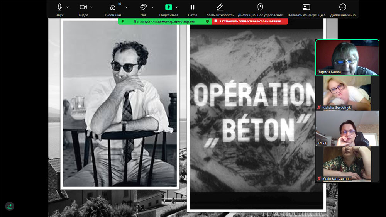This screenshot has width=386, height=217.
Task: Expand arrow beside Участники
Action: click(126, 7)
